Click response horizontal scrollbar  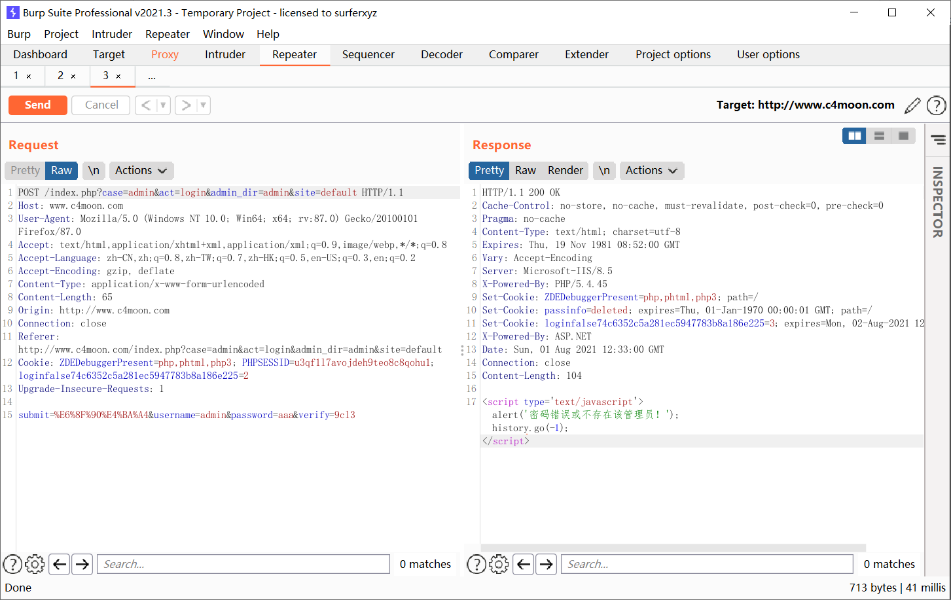[673, 548]
